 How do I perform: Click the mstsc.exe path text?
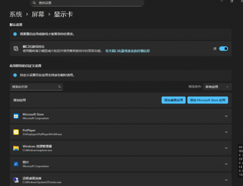click(x=42, y=182)
